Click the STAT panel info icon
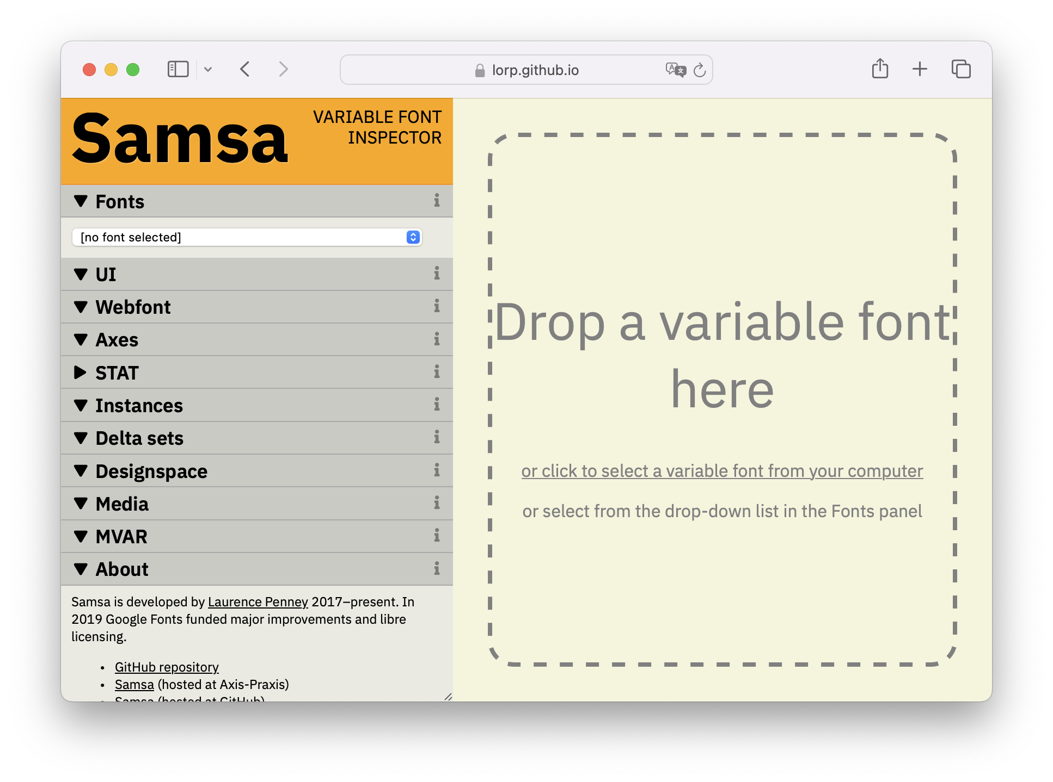The width and height of the screenshot is (1053, 782). (437, 372)
